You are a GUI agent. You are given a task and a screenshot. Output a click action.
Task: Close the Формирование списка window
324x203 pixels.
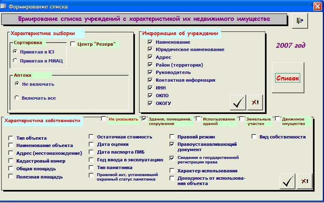pos(317,7)
